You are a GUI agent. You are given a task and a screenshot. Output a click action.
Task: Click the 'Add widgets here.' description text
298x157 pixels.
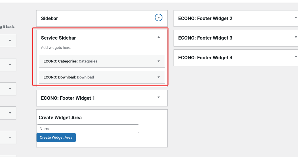pyautogui.click(x=56, y=47)
